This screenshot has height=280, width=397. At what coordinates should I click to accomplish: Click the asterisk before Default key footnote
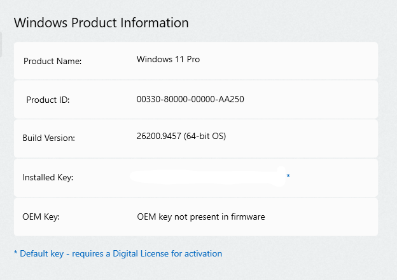16,253
